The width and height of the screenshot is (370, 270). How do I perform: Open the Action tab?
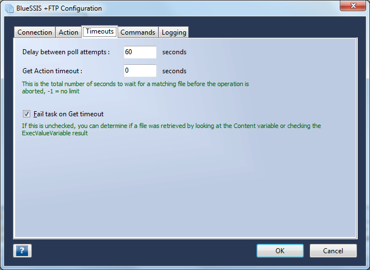pos(68,32)
